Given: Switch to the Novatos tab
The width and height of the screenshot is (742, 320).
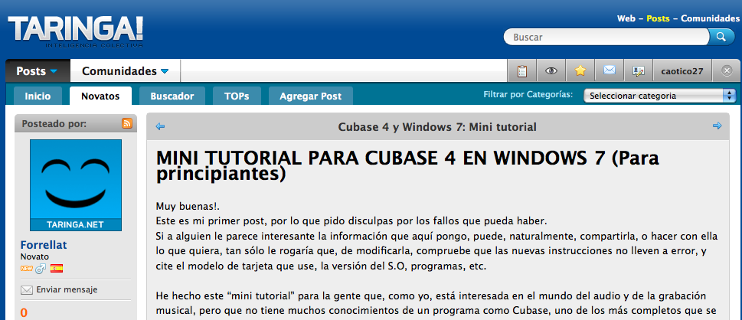Looking at the screenshot, I should [x=100, y=96].
